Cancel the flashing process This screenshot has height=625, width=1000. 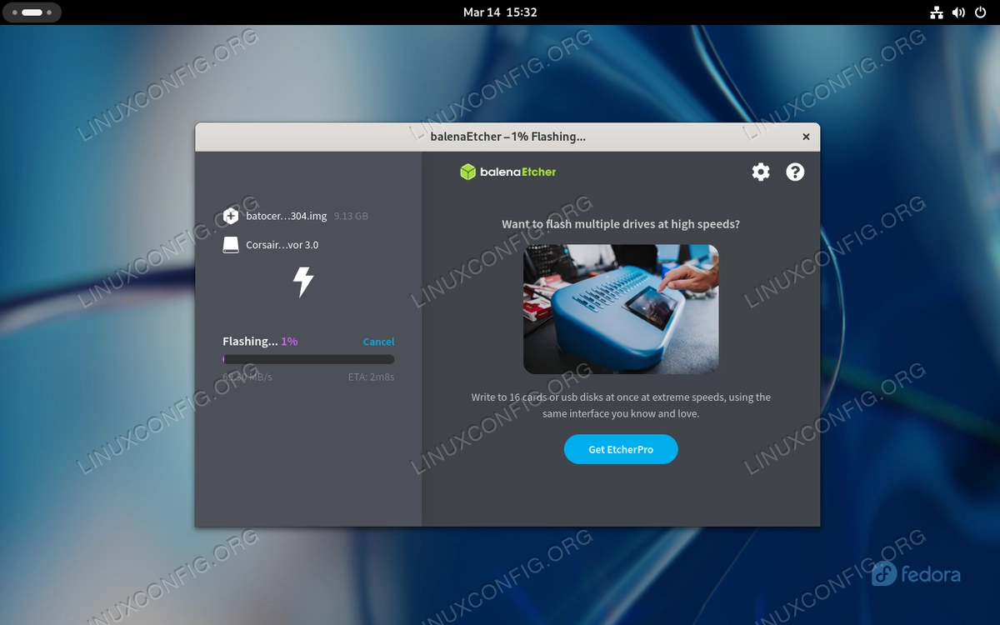tap(378, 342)
